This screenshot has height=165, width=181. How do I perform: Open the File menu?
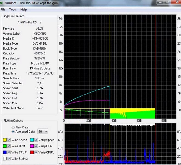pos(3,9)
